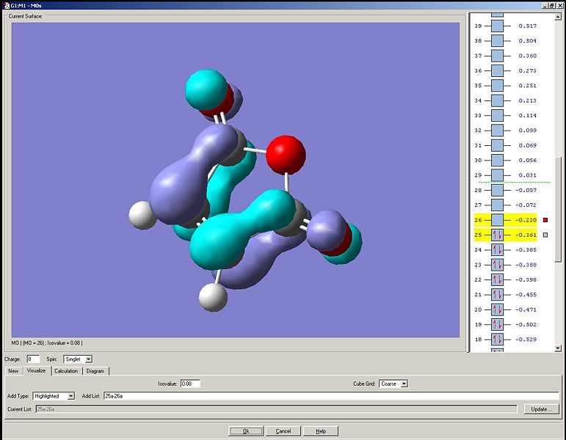Select occupied orbital box for MO 19
This screenshot has height=440, width=566.
[x=497, y=324]
